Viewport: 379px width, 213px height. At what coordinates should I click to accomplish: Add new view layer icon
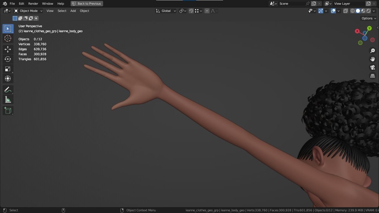point(368,4)
